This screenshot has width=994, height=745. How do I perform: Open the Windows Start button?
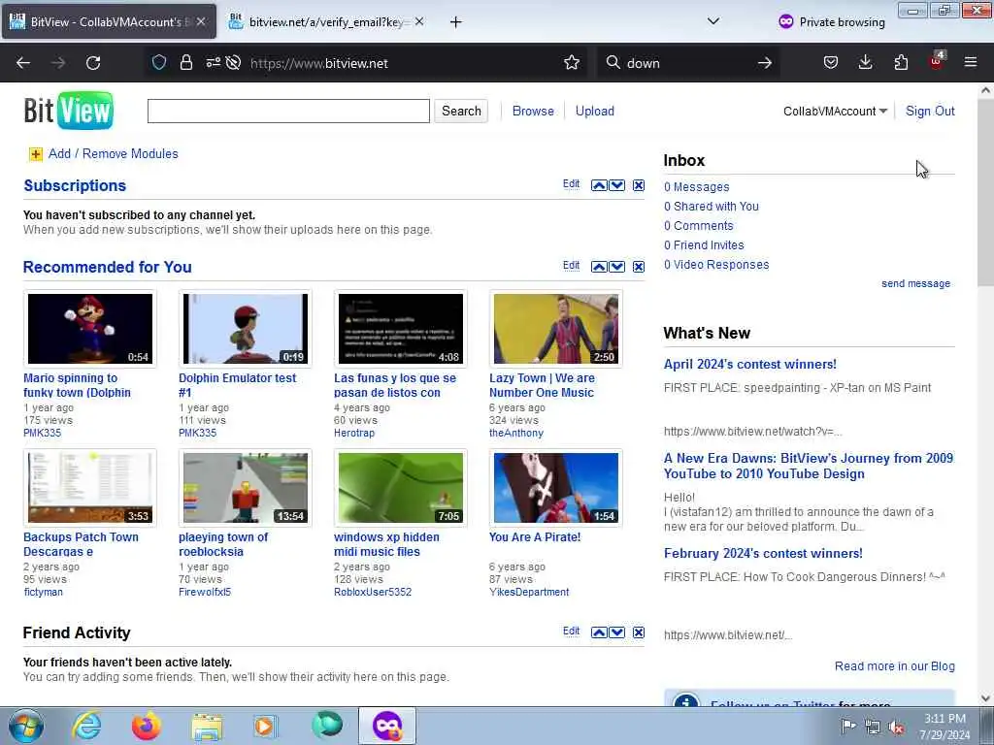click(x=25, y=726)
